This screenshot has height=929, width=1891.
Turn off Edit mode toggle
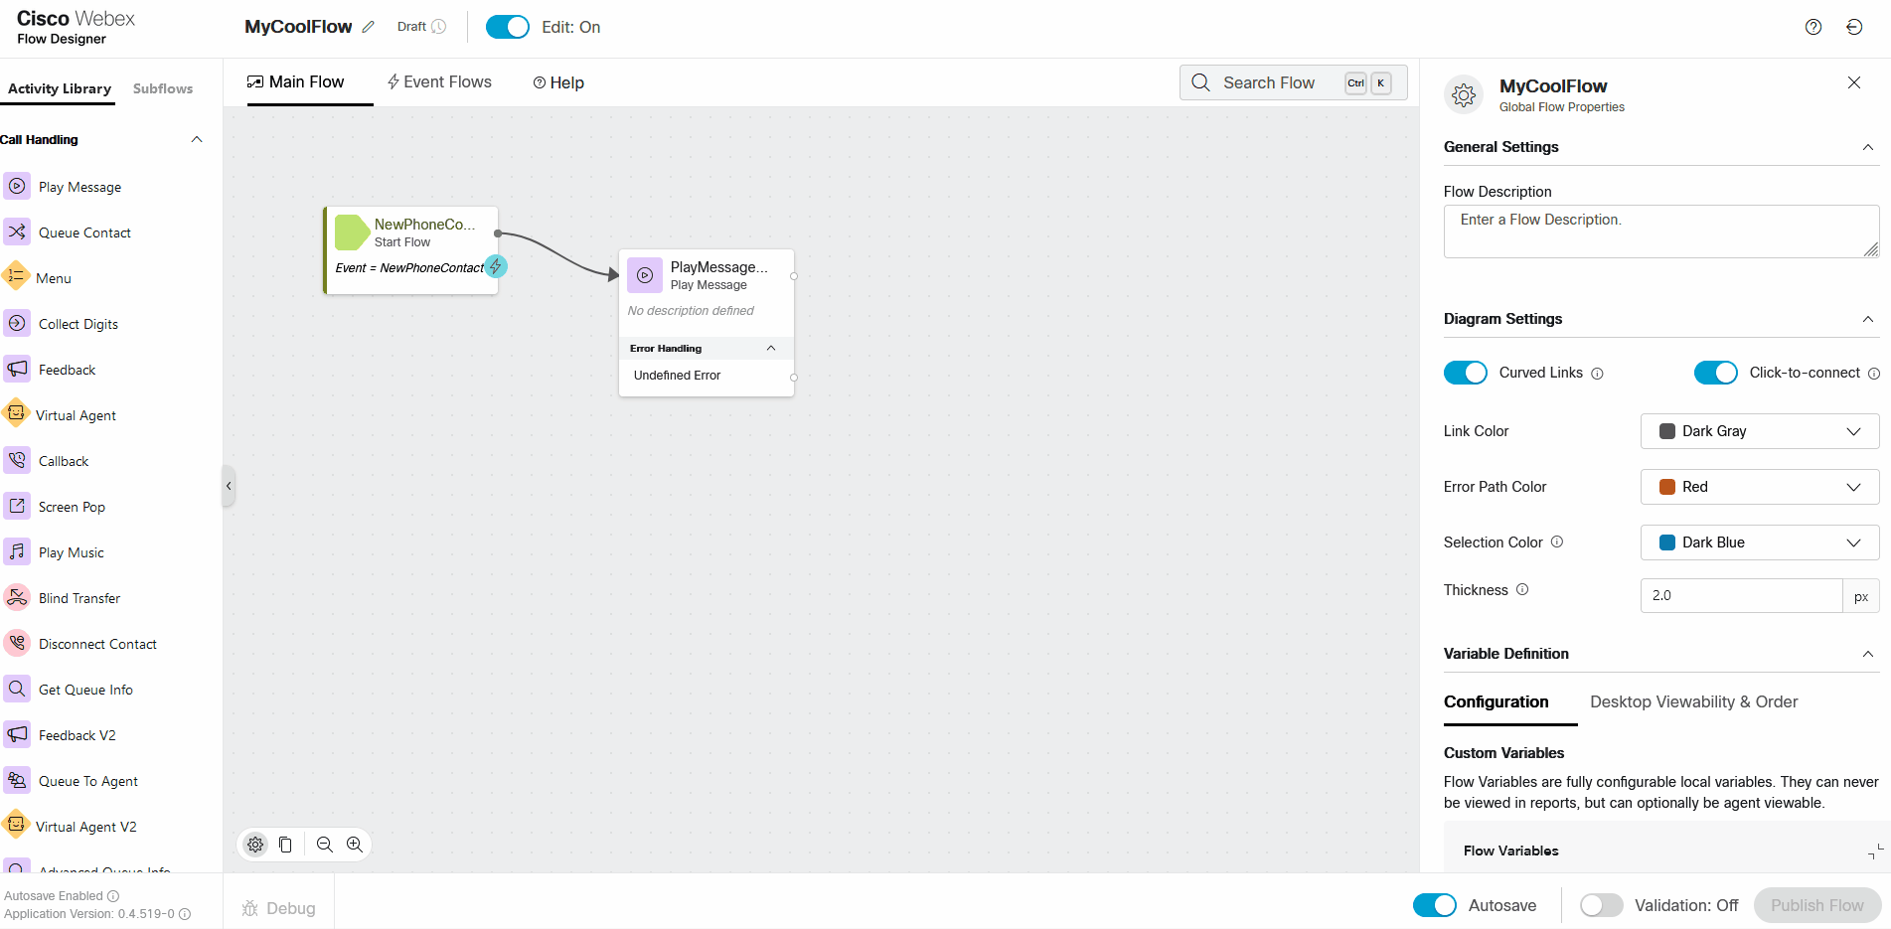507,27
